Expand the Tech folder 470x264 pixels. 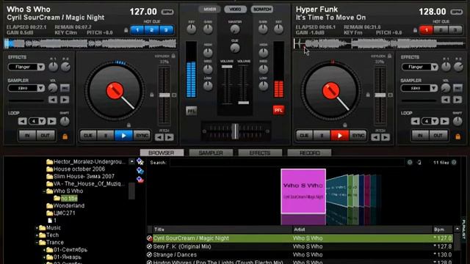37,235
